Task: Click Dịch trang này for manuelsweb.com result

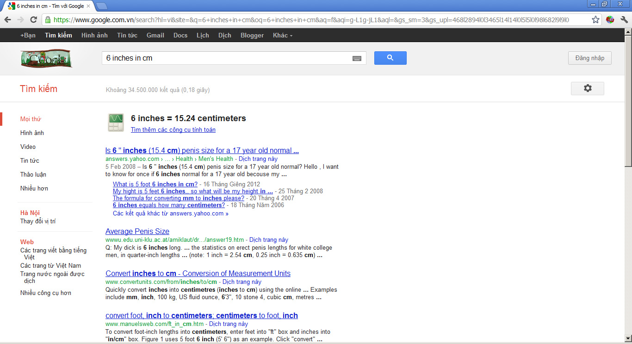Action: [229, 324]
